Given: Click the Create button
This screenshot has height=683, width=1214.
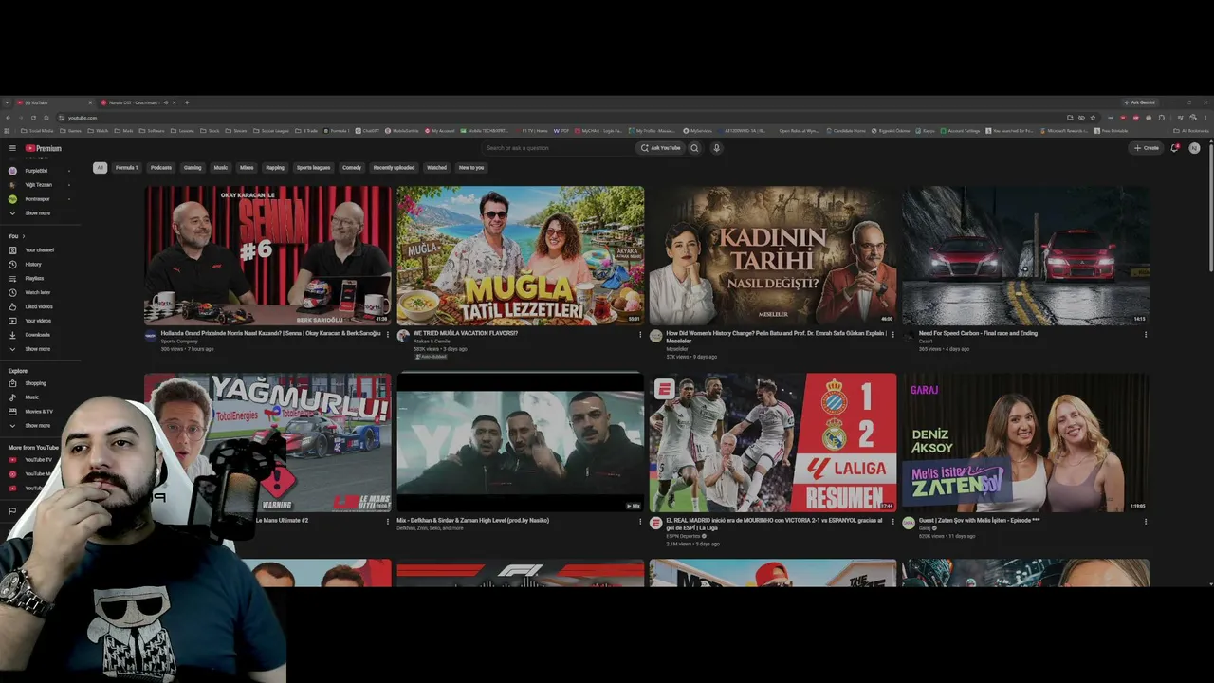Looking at the screenshot, I should click(x=1147, y=148).
